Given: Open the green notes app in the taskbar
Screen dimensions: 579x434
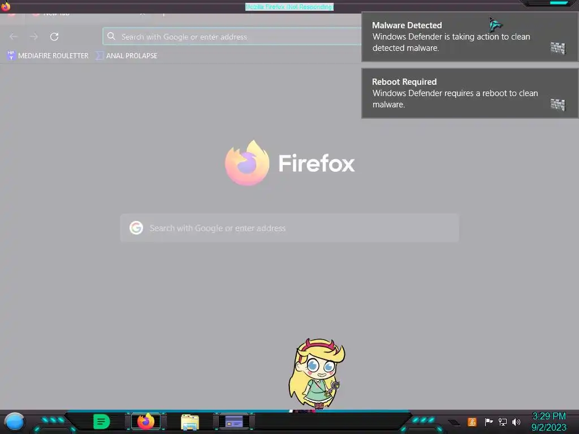Looking at the screenshot, I should (102, 422).
